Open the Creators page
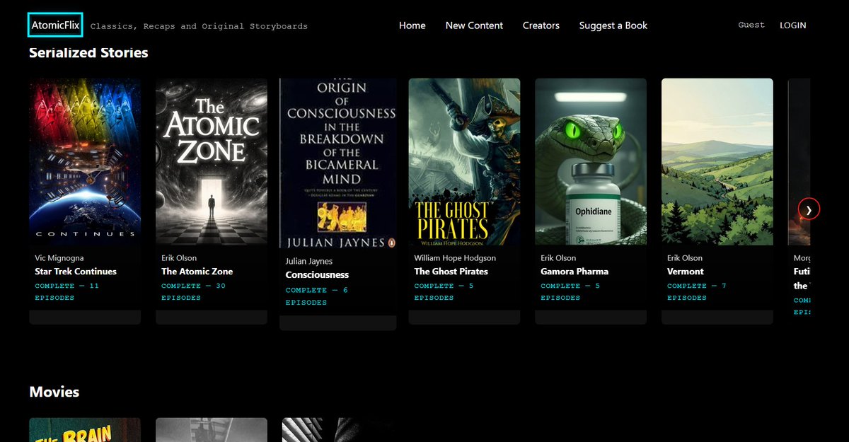This screenshot has width=849, height=442. pyautogui.click(x=541, y=25)
